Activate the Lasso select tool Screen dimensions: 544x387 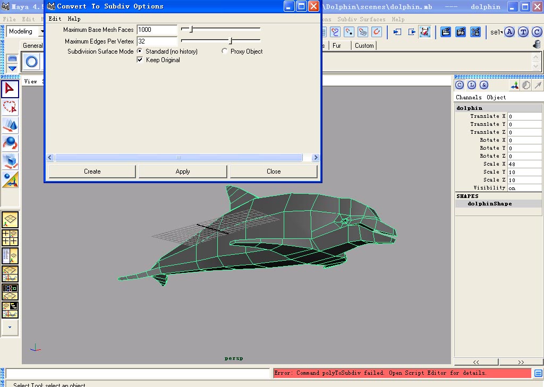pyautogui.click(x=10, y=107)
